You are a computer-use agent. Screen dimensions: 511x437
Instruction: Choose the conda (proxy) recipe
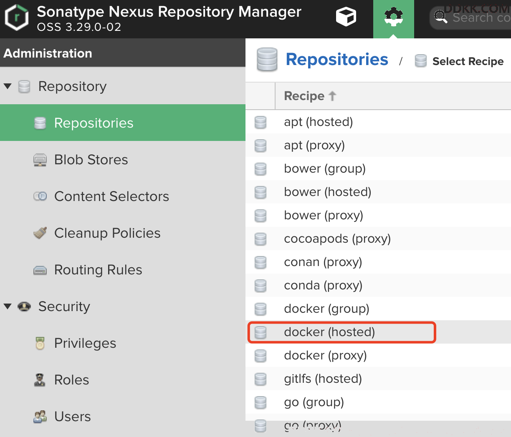tap(378, 285)
